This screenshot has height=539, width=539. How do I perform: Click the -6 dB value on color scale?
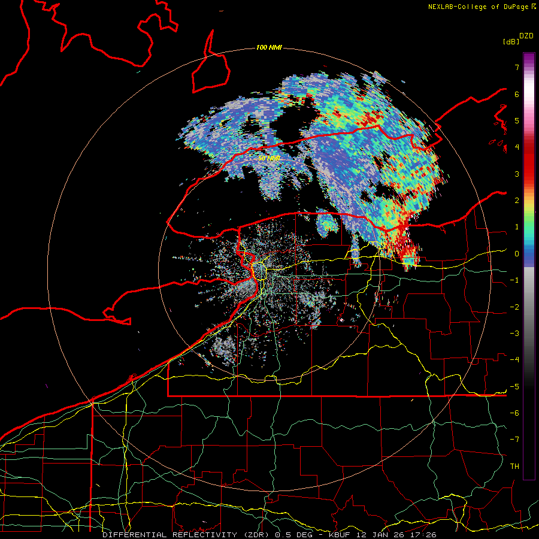pyautogui.click(x=514, y=413)
